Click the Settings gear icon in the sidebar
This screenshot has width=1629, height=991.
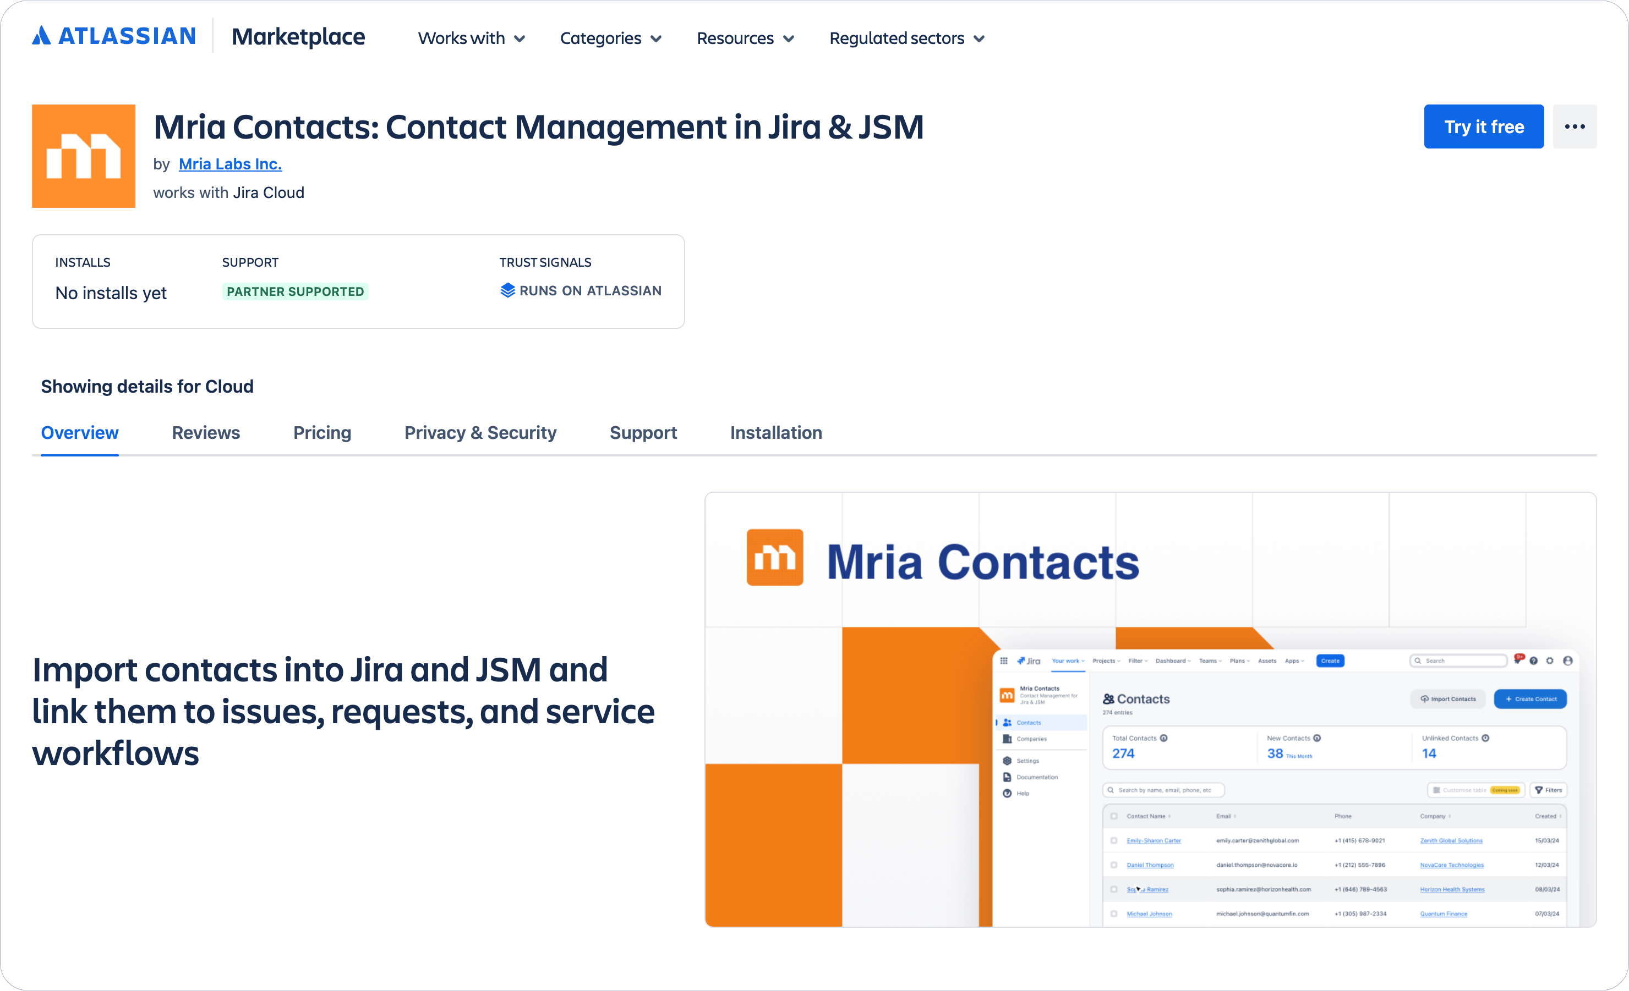pyautogui.click(x=1008, y=762)
